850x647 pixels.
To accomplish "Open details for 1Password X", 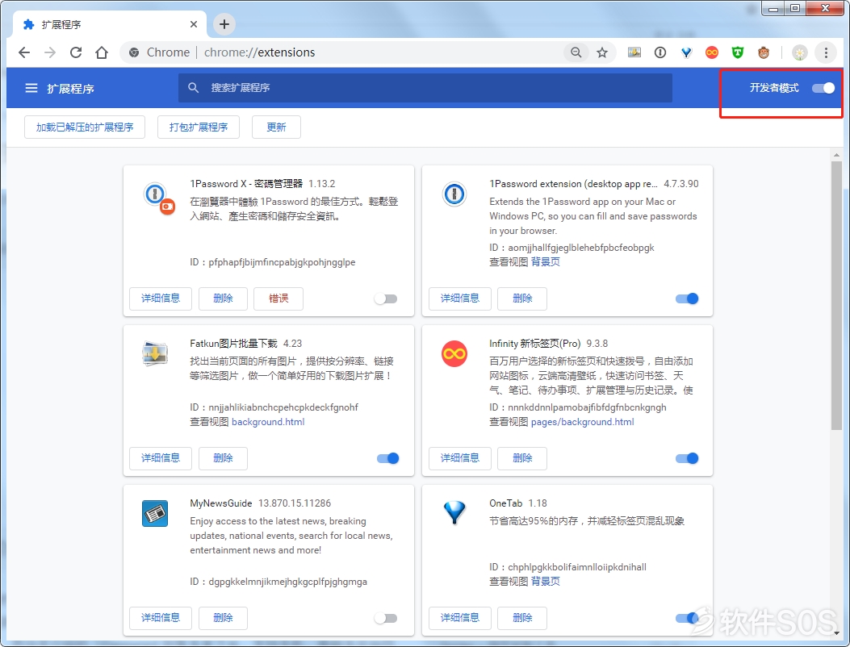I will [161, 298].
